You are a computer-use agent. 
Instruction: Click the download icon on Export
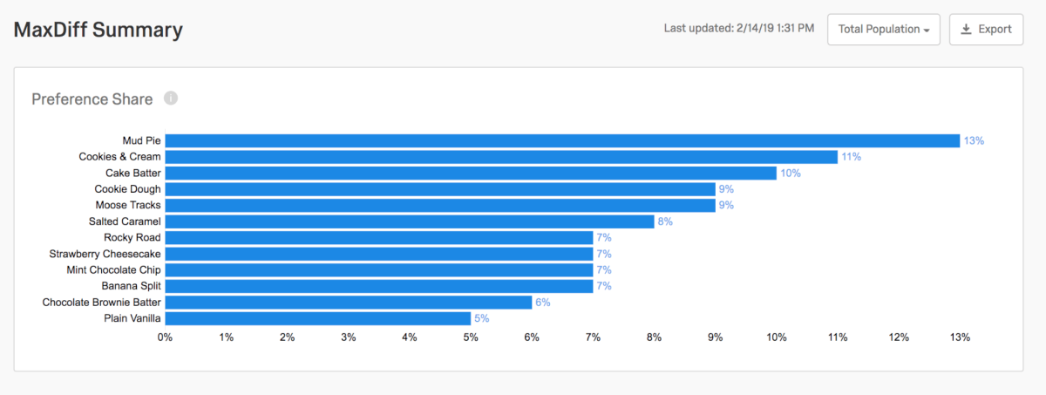pos(966,29)
